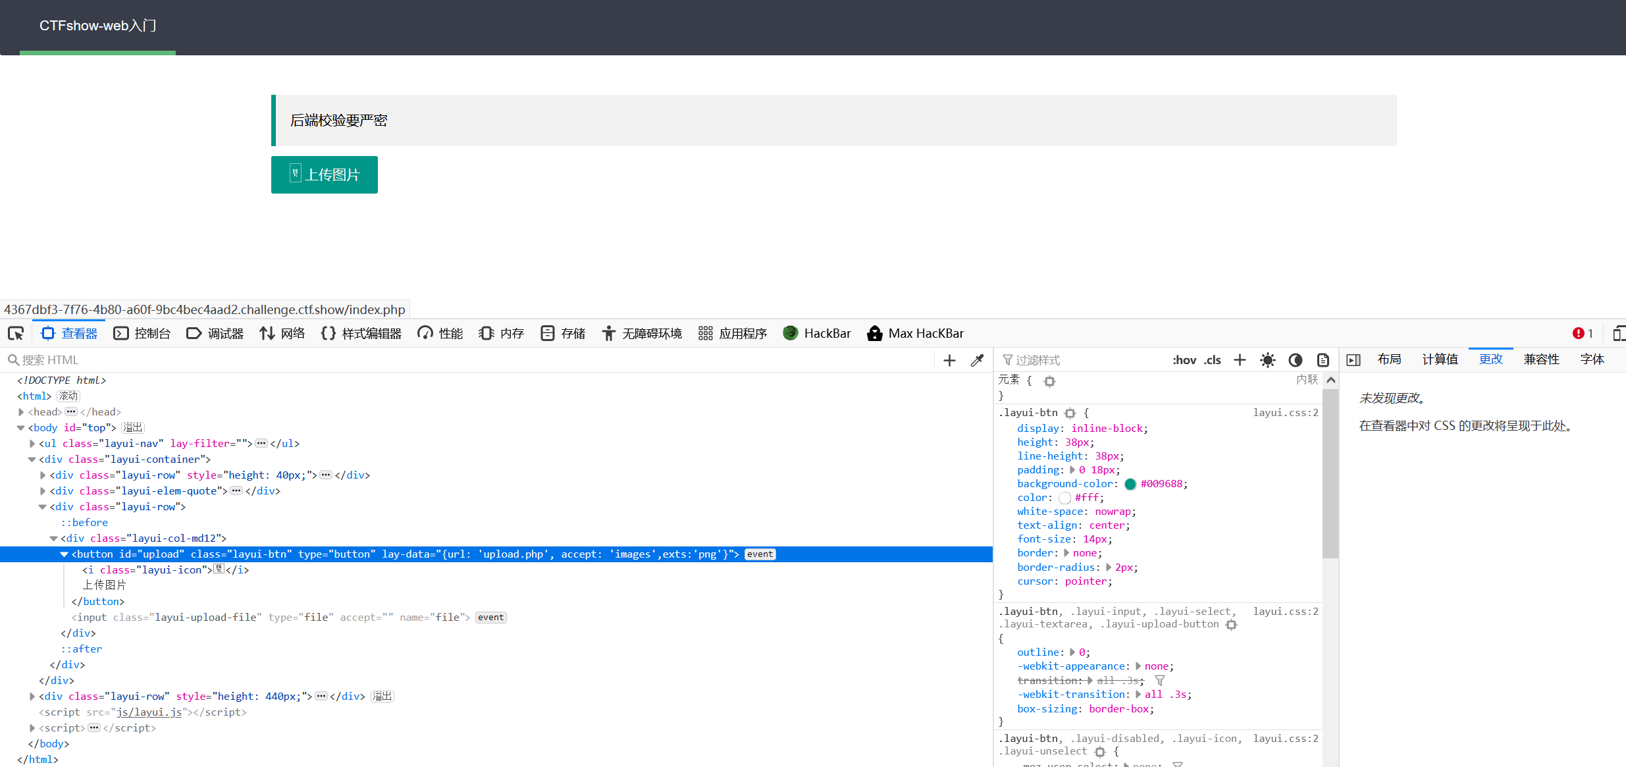Click the create new node plus icon

949,360
